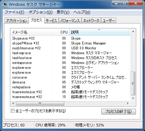This screenshot has height=131, width=145.
Task: Click the horizontal scrollbar thumb
Action: [40, 104]
